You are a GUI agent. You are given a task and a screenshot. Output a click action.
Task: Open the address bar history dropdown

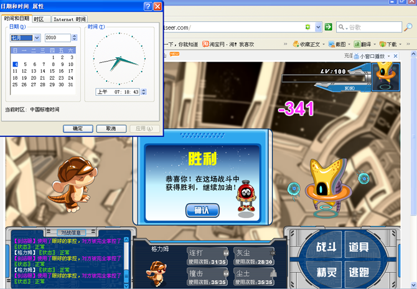click(318, 27)
